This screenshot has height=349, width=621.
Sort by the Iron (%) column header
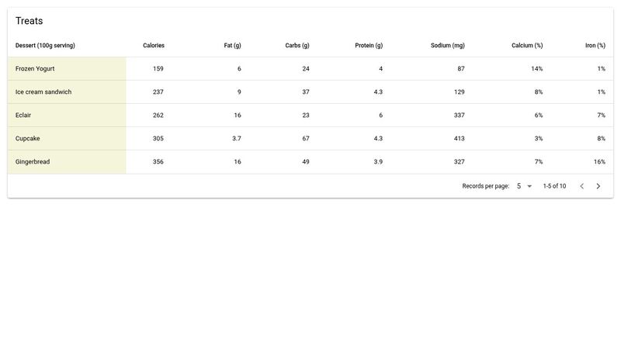[595, 46]
